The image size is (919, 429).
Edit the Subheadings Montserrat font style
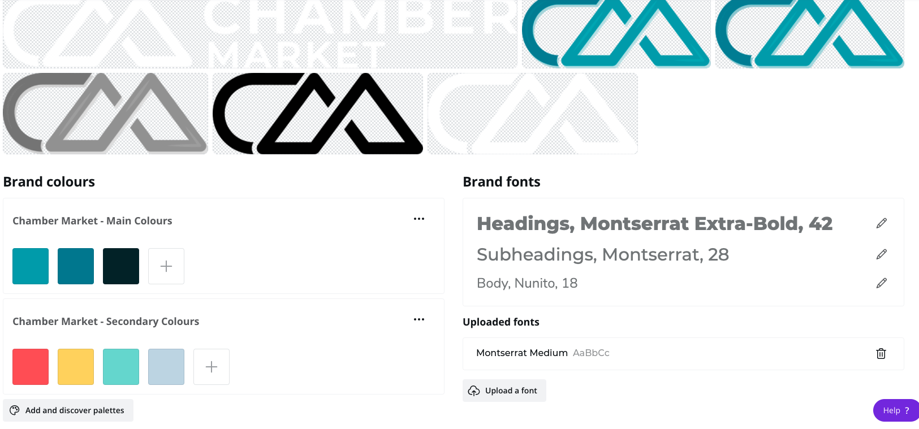click(x=881, y=254)
